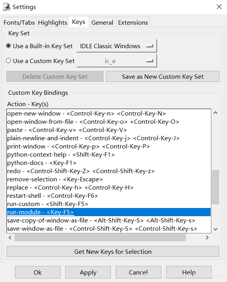The image size is (227, 282).
Task: Click the Python IDLE icon in the title bar
Action: [7, 7]
